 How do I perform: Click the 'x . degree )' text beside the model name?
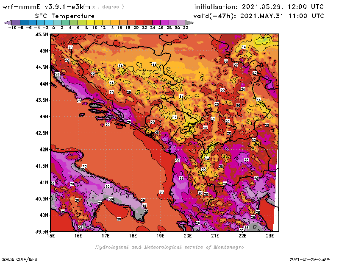coord(108,7)
